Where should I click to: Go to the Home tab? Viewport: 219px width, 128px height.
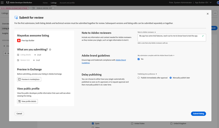pos(45,3)
